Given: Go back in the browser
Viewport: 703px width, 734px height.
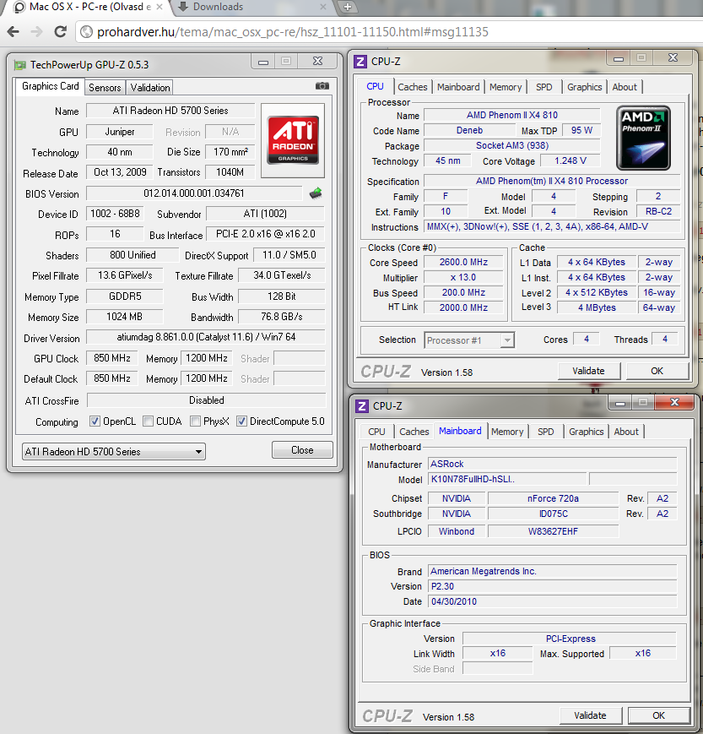Looking at the screenshot, I should 14,32.
